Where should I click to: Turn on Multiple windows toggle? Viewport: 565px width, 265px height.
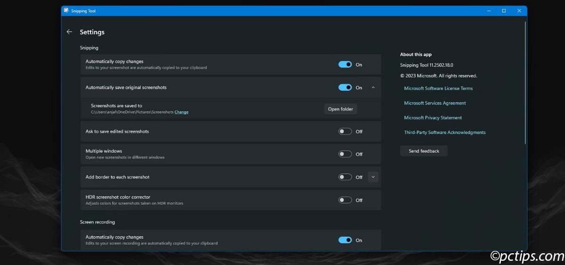tap(345, 154)
